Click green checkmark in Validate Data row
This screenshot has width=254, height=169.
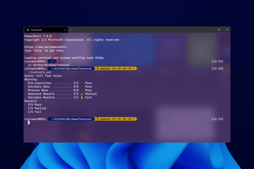coord(82,87)
